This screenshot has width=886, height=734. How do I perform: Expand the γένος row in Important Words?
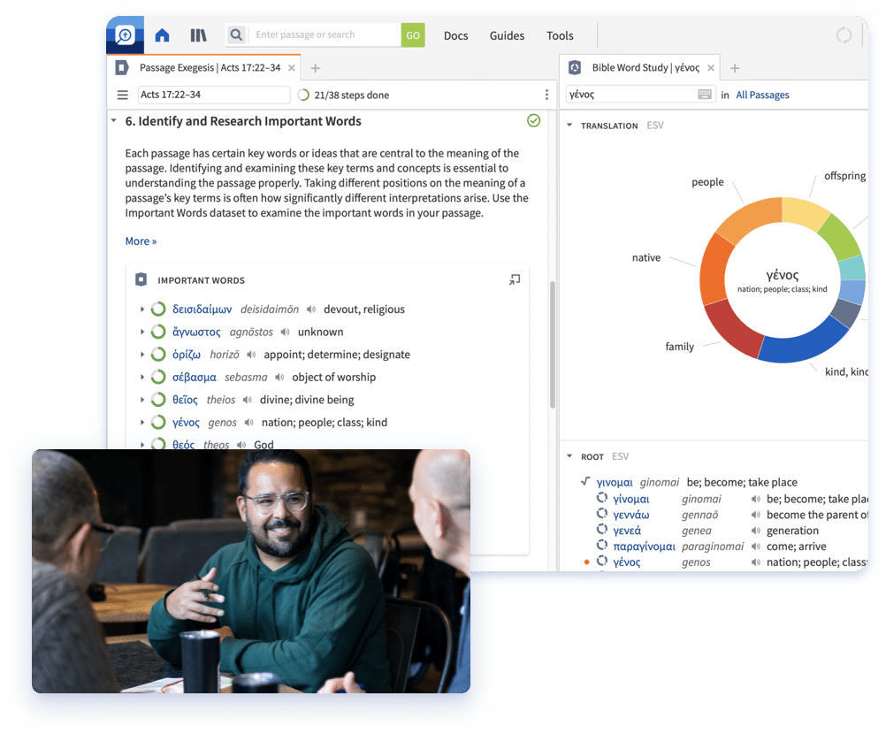(141, 423)
